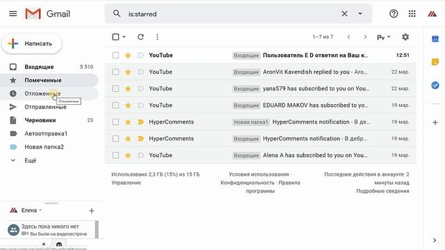Open the account avatar at top right
445x250 pixels.
pos(432,14)
